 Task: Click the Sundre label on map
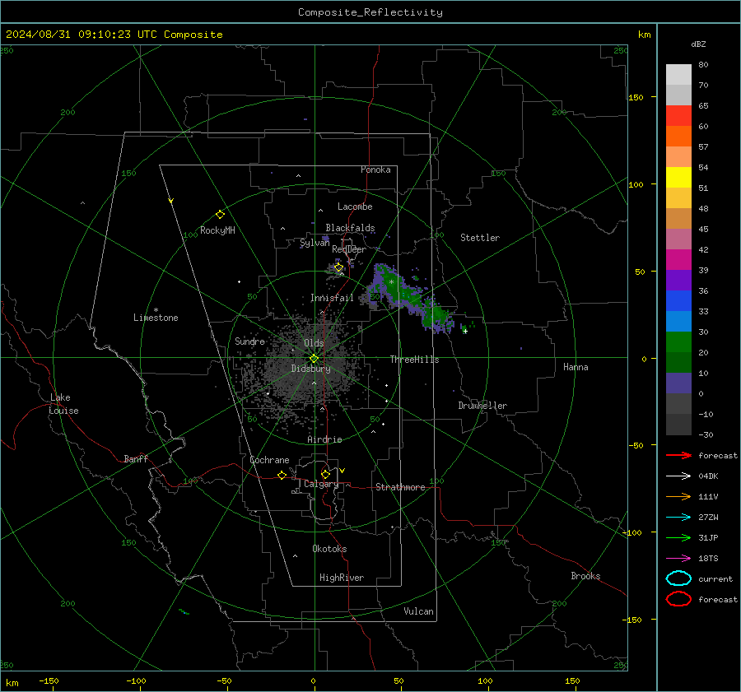point(249,341)
